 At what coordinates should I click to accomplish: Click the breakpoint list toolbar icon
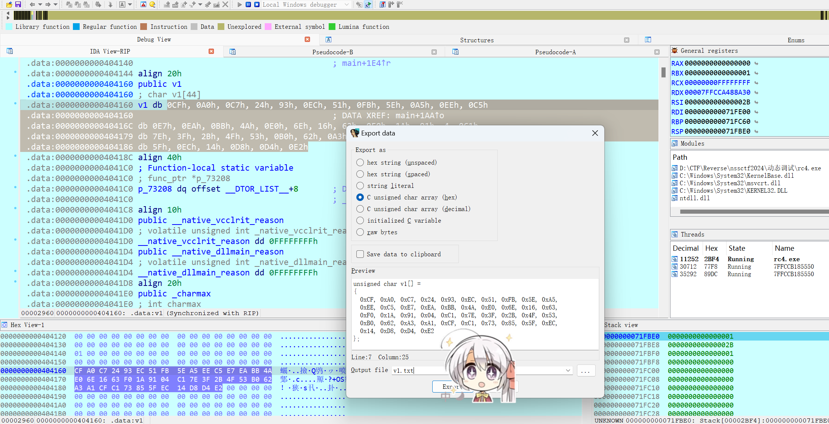click(x=382, y=4)
